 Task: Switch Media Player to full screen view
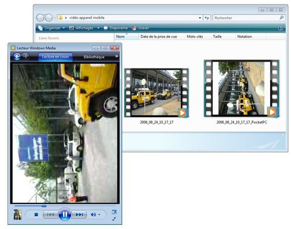[x=114, y=212]
